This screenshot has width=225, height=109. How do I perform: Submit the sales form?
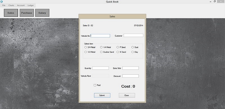(x=102, y=96)
